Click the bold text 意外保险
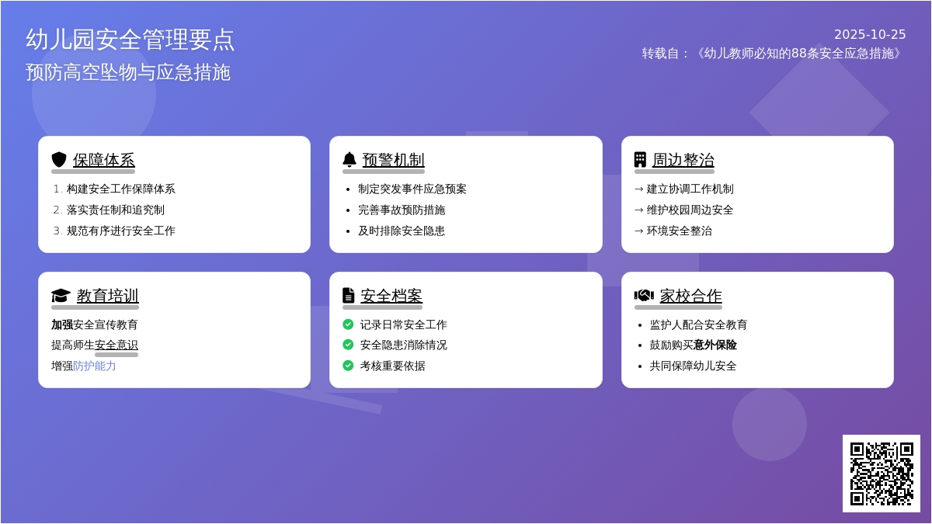Viewport: 932px width, 524px height. point(715,345)
